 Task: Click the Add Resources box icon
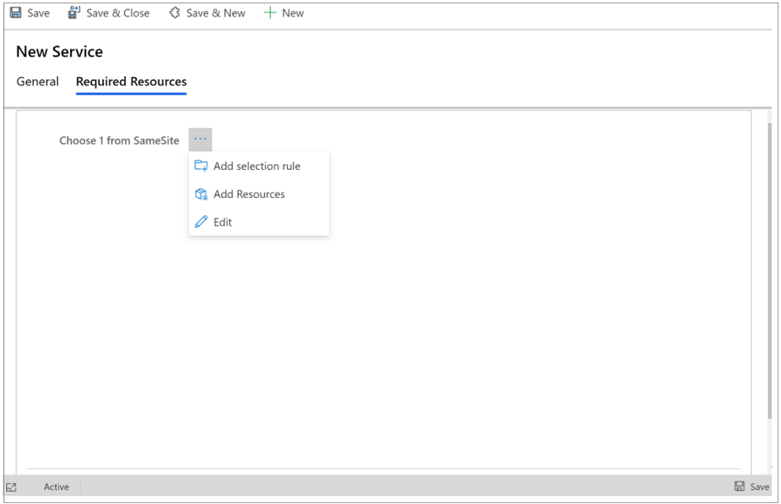201,194
